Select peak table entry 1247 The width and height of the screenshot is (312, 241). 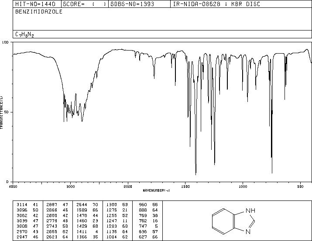point(117,221)
